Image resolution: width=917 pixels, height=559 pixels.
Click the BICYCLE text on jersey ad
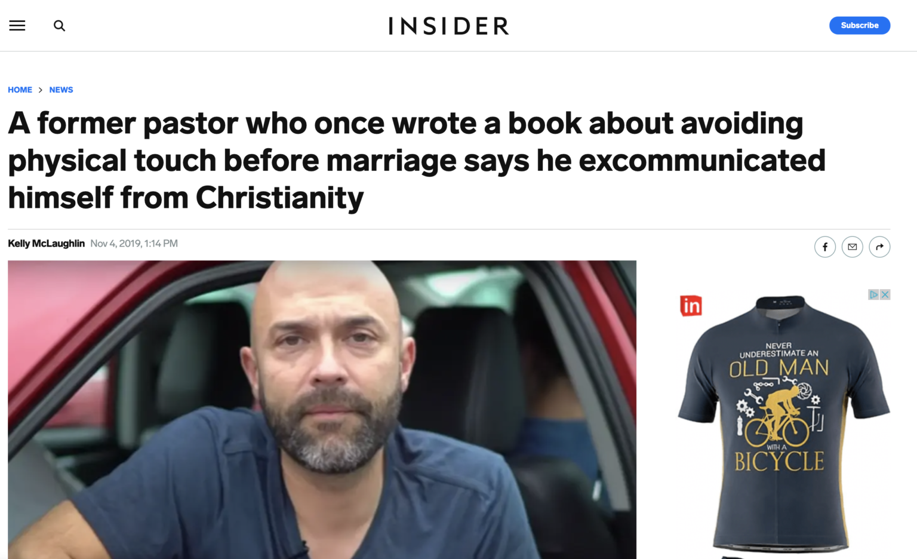[x=779, y=462]
